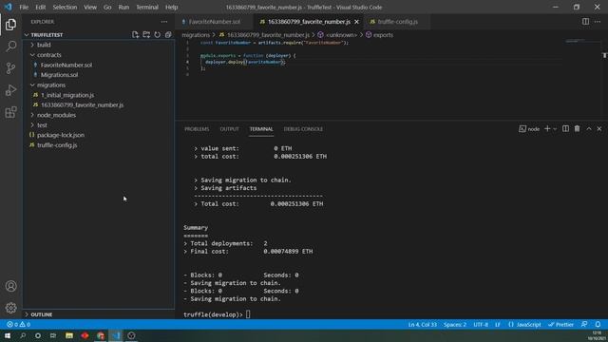Viewport: 608px width, 342px height.
Task: Split the editor to the right
Action: (585, 22)
